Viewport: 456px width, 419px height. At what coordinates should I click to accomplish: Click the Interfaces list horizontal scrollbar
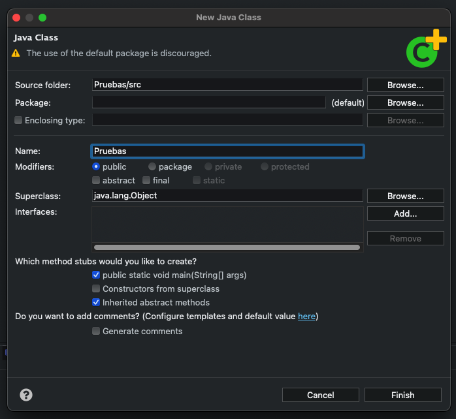(227, 247)
